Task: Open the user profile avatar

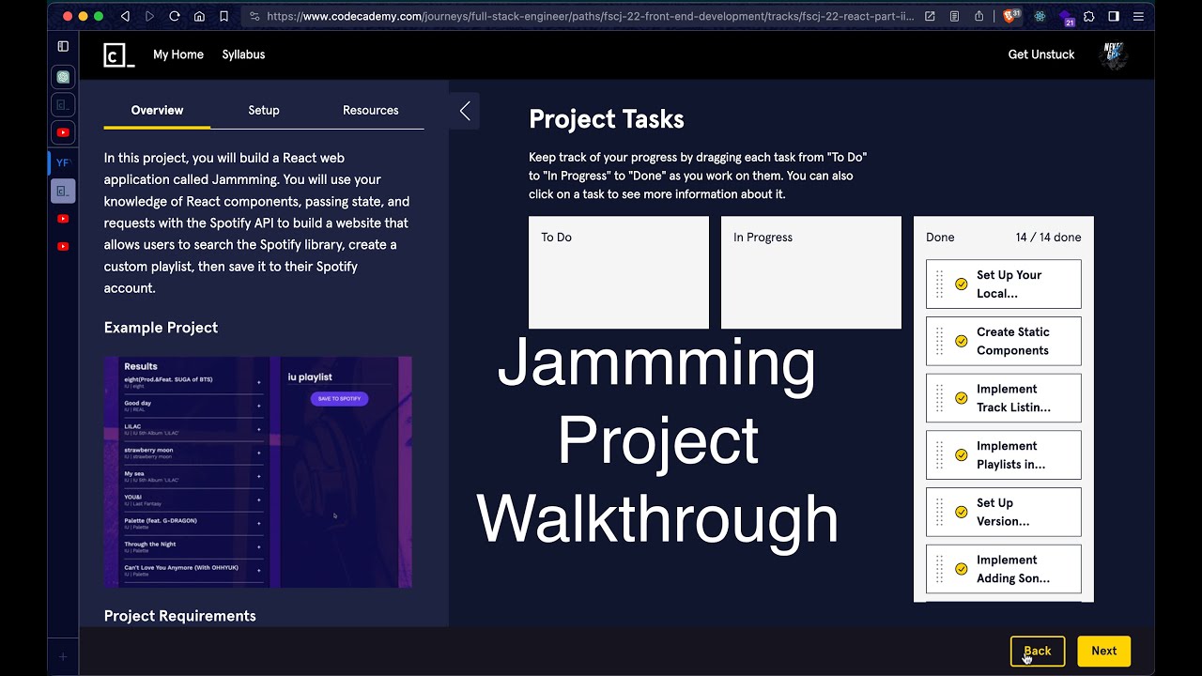Action: pyautogui.click(x=1114, y=54)
